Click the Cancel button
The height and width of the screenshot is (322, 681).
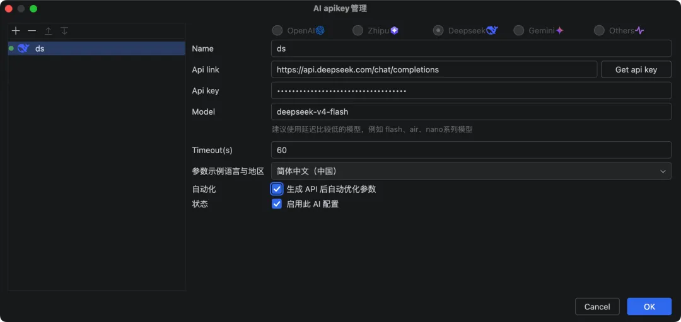coord(597,306)
